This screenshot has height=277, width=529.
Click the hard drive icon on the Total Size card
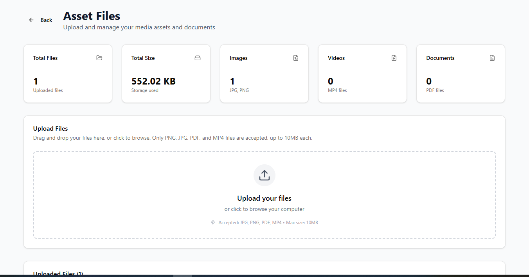[198, 58]
